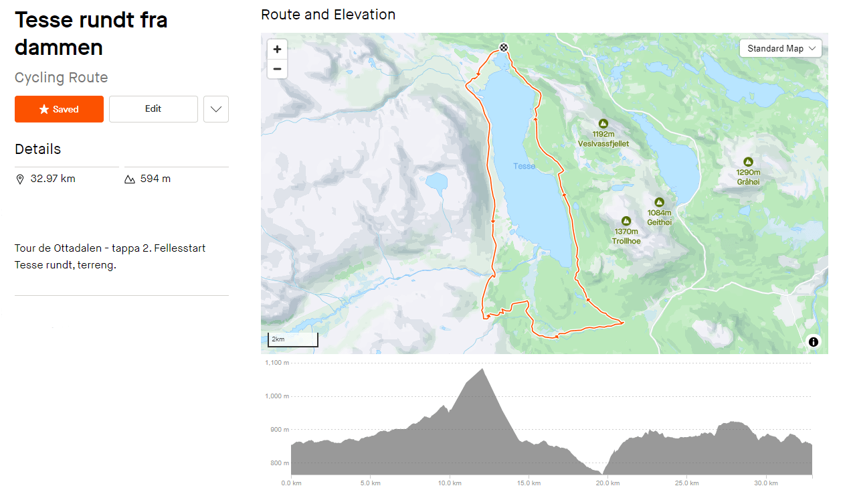The width and height of the screenshot is (849, 496).
Task: Click the elevation profile summit peak
Action: pyautogui.click(x=482, y=369)
